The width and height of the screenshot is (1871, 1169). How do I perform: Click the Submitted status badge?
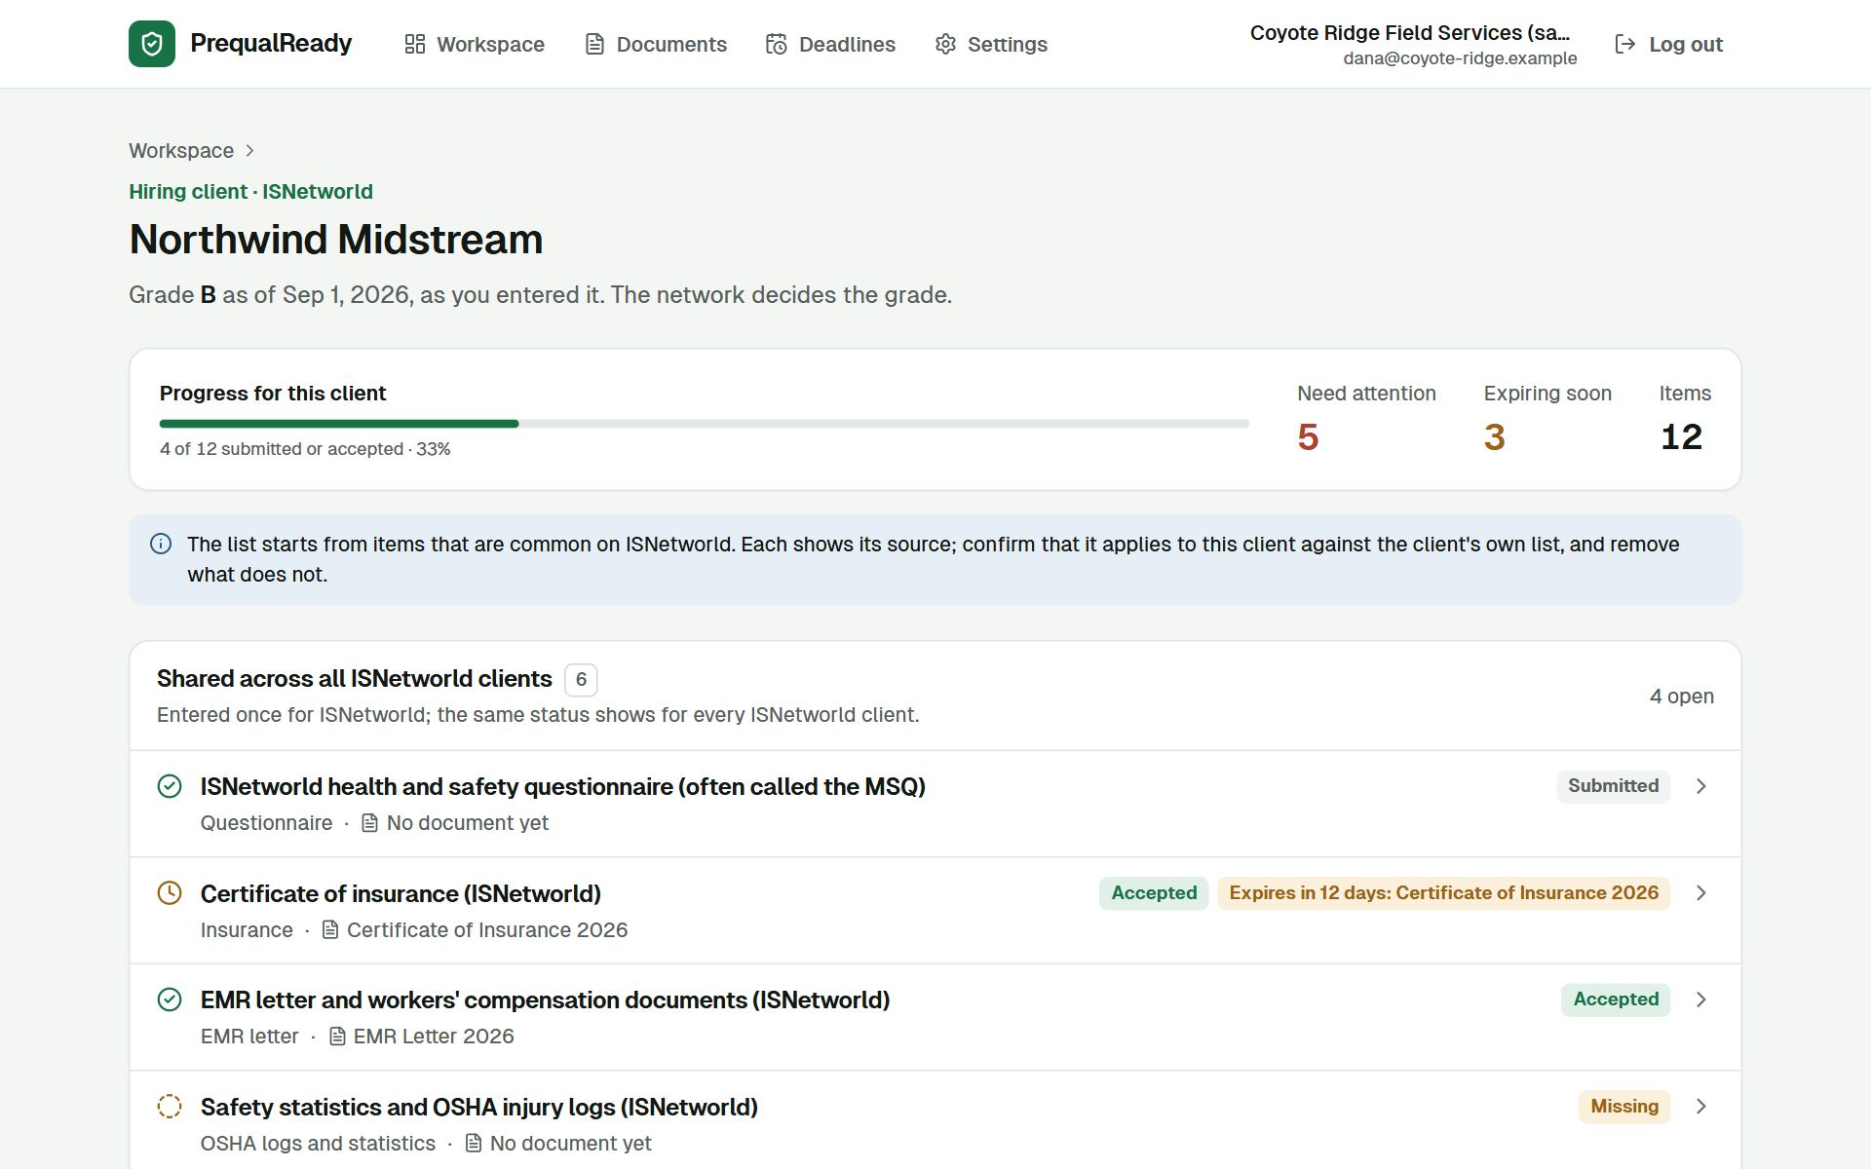(x=1613, y=786)
